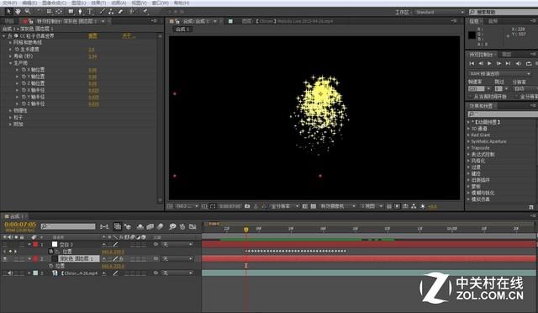
Task: Expand the Trapcode effects category
Action: click(480, 148)
